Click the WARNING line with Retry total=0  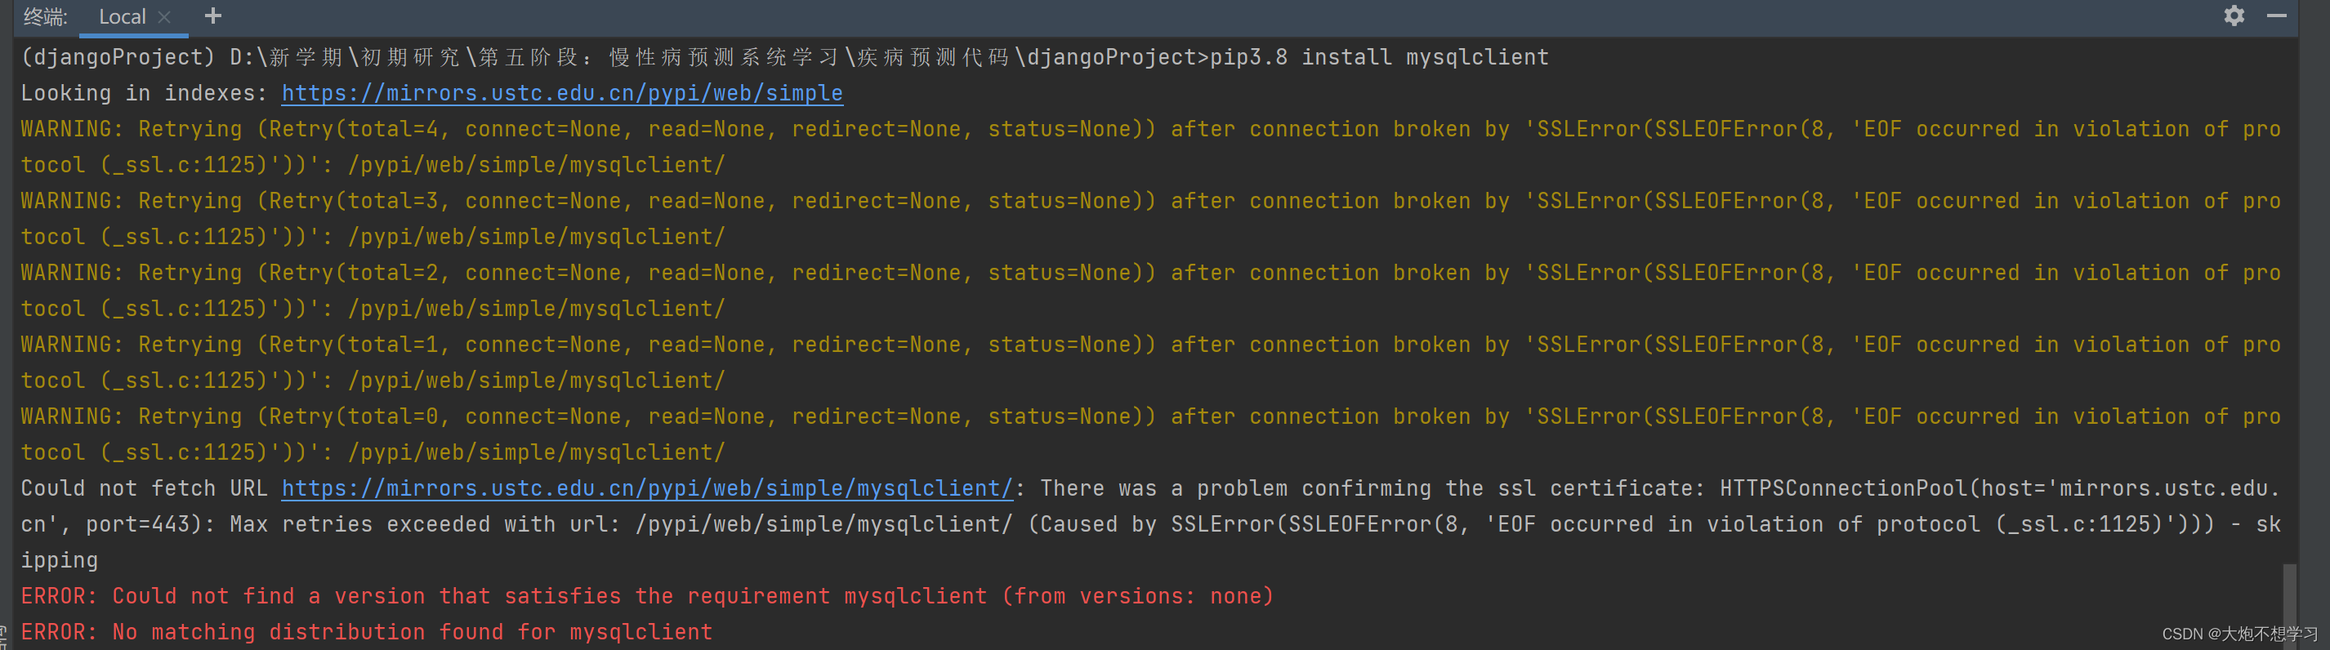pos(1150,434)
